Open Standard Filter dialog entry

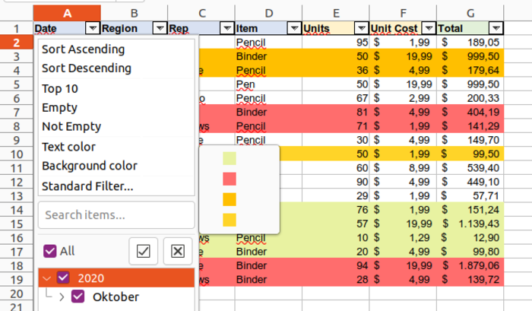point(87,186)
